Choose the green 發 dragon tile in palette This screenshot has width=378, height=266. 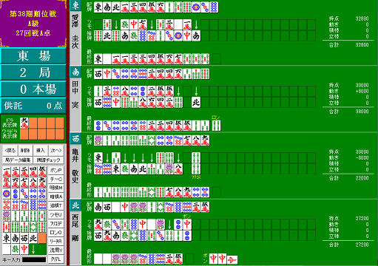pyautogui.click(x=16, y=249)
